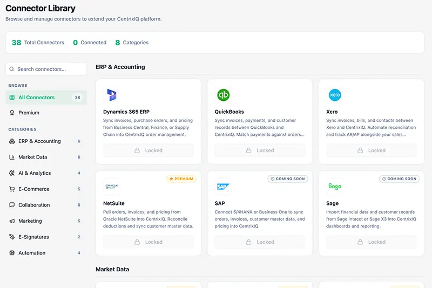The height and width of the screenshot is (288, 432).
Task: Focus the Search connectors input field
Action: 46,69
